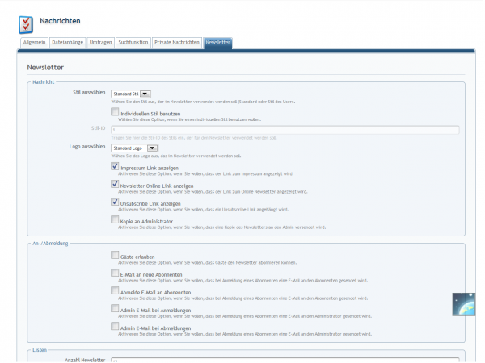Uncheck Unsubscribe Link anzeigen
The height and width of the screenshot is (363, 485).
point(115,202)
